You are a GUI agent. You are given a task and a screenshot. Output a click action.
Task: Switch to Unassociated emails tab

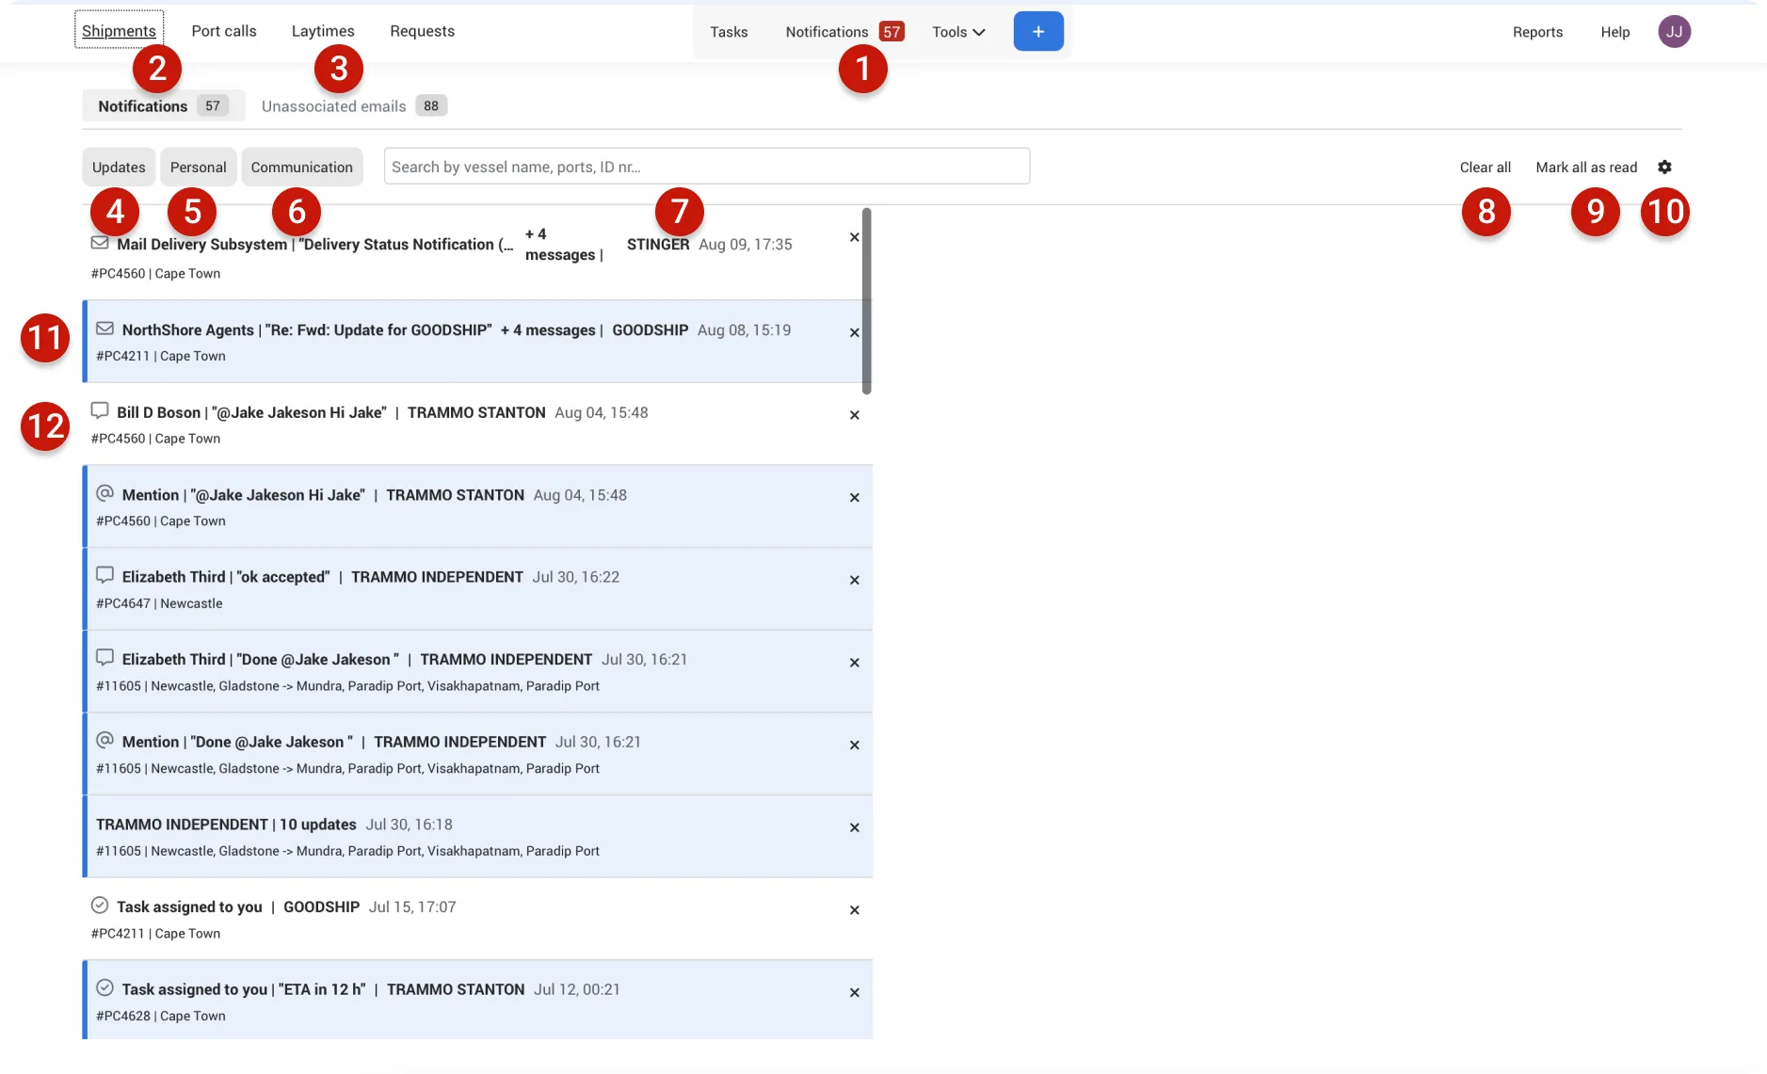(x=354, y=106)
